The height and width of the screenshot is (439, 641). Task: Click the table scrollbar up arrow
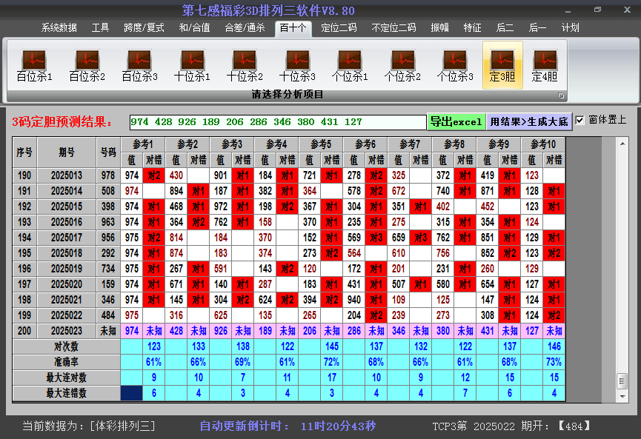coord(622,144)
